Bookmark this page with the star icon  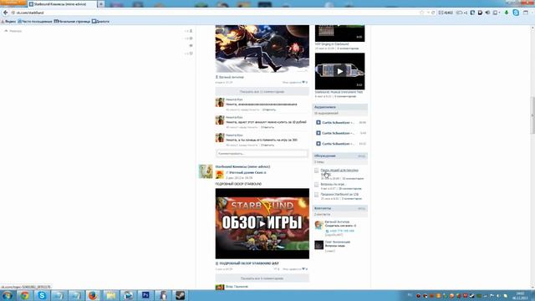pyautogui.click(x=421, y=13)
